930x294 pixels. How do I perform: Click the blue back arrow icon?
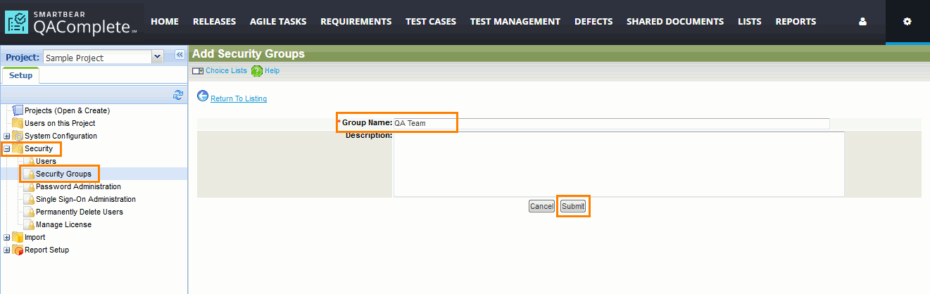tap(203, 96)
